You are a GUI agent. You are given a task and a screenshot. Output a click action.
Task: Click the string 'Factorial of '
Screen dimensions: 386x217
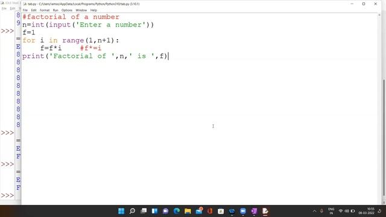click(82, 56)
